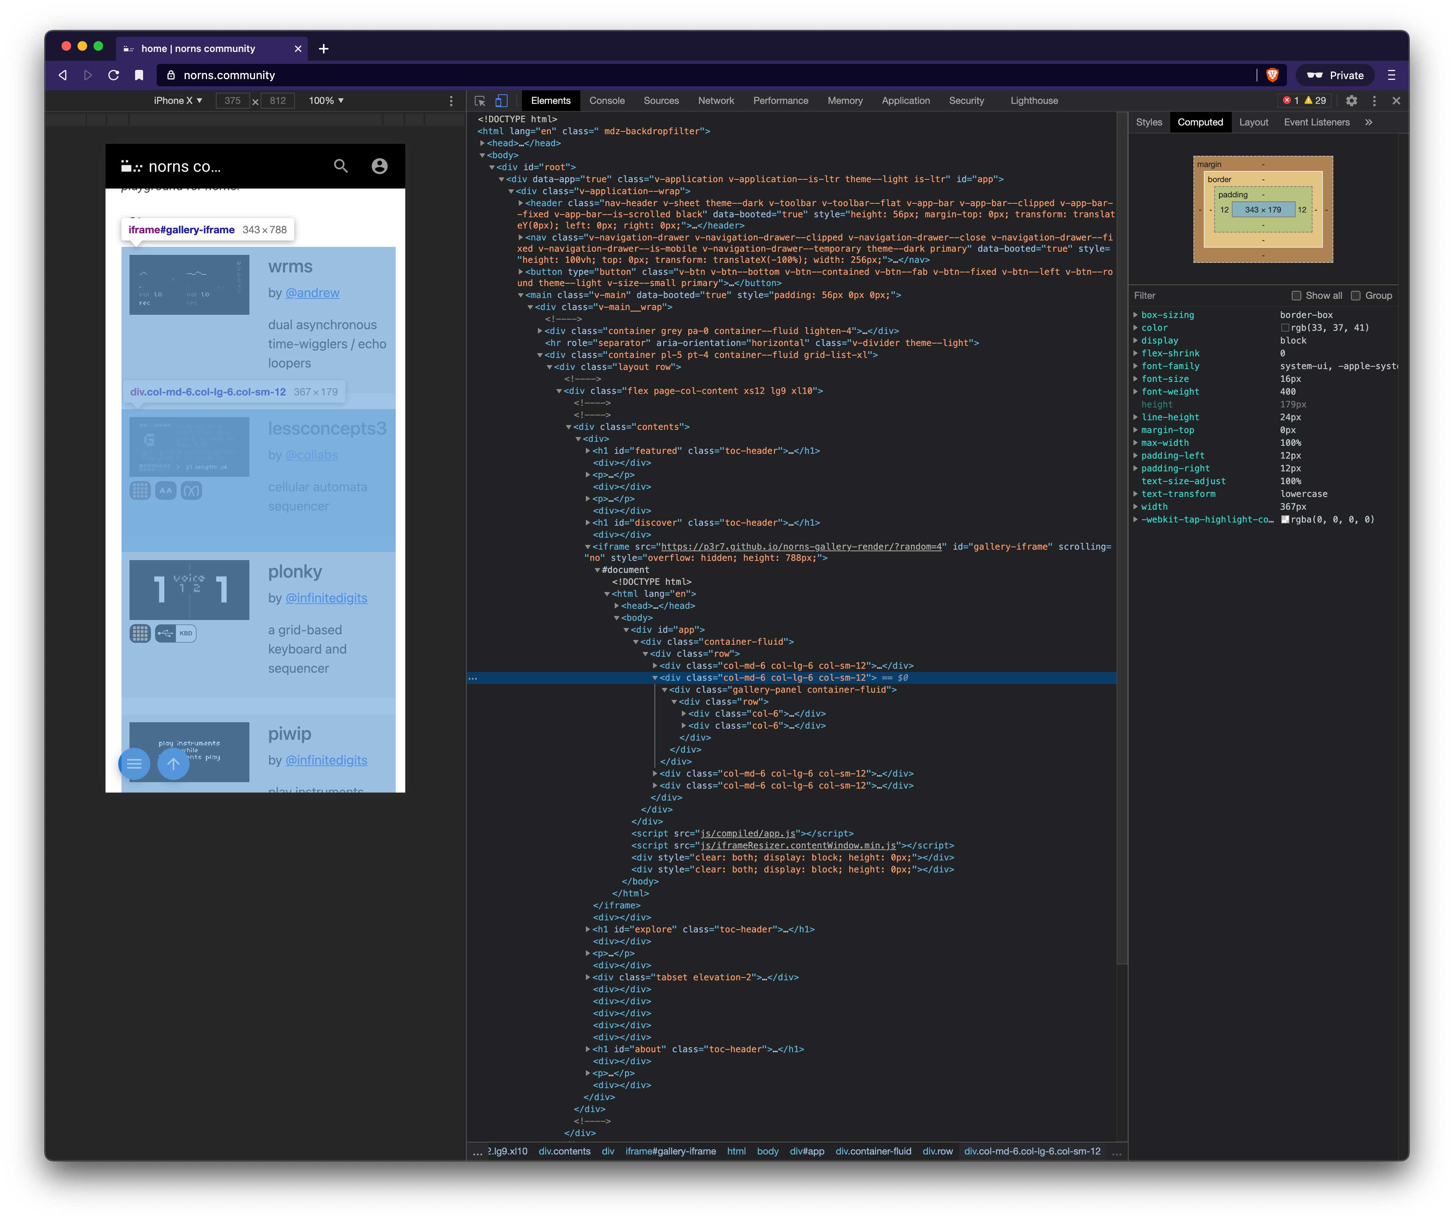Click the wrms script thumbnail

tap(189, 284)
